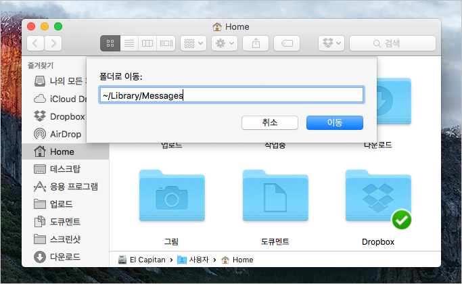
Task: Select the 다운로드 folder in main pane
Action: click(394, 101)
